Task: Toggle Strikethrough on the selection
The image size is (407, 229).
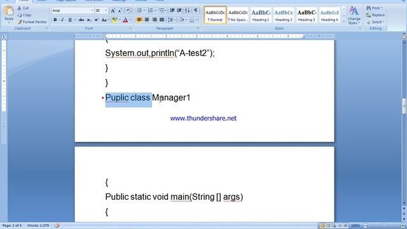Action: tap(81, 20)
